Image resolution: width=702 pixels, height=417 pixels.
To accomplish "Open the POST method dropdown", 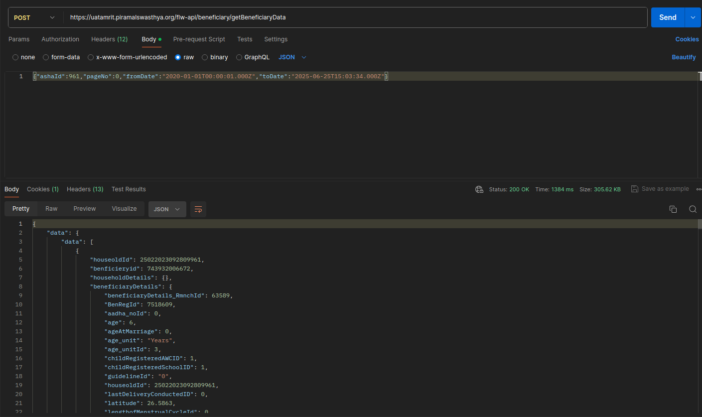I will click(x=35, y=17).
